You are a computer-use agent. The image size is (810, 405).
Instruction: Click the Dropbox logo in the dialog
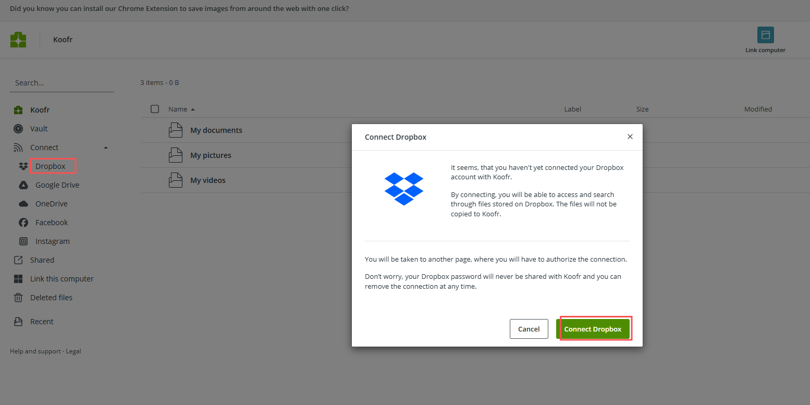[404, 189]
